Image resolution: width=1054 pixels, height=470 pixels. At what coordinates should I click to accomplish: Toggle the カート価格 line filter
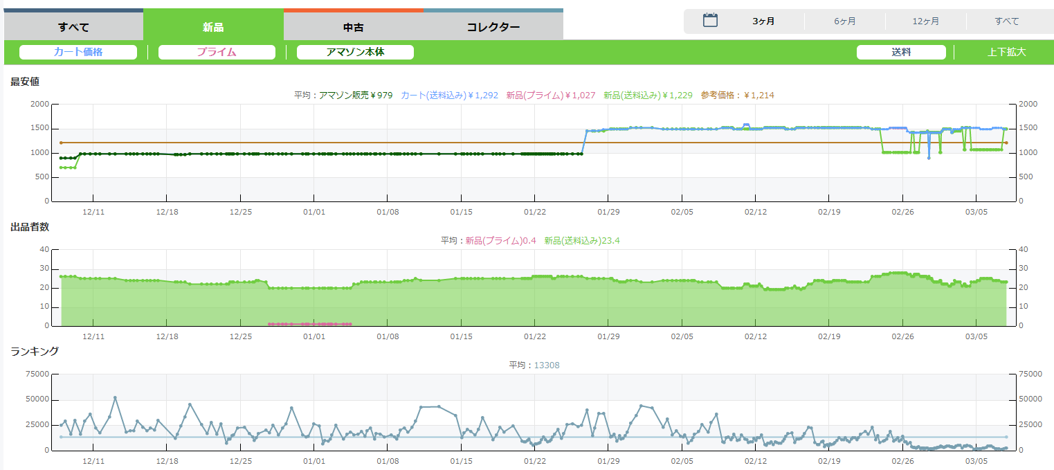tap(78, 52)
